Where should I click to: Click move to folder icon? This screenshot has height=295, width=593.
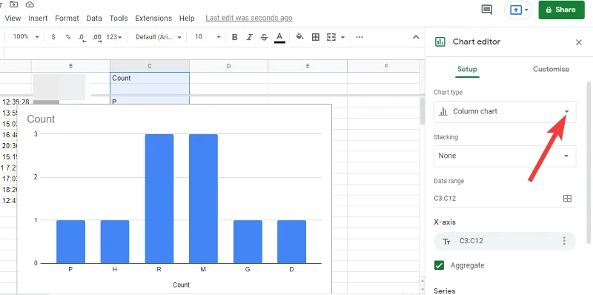point(14,4)
